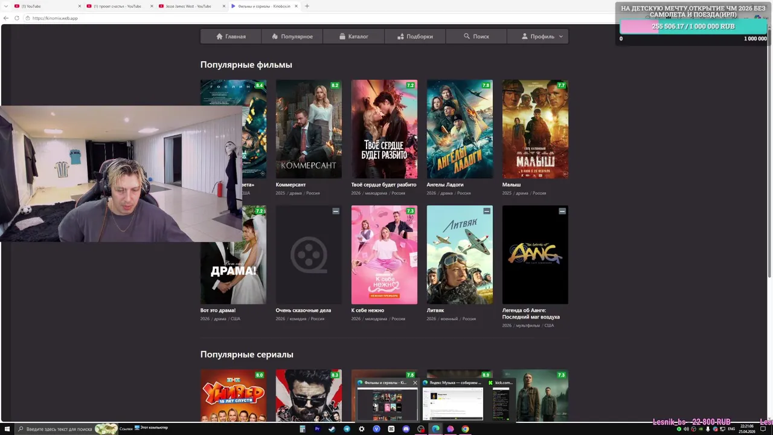
Task: Click the 8.2 rating badge on Коммерсант
Action: point(335,85)
